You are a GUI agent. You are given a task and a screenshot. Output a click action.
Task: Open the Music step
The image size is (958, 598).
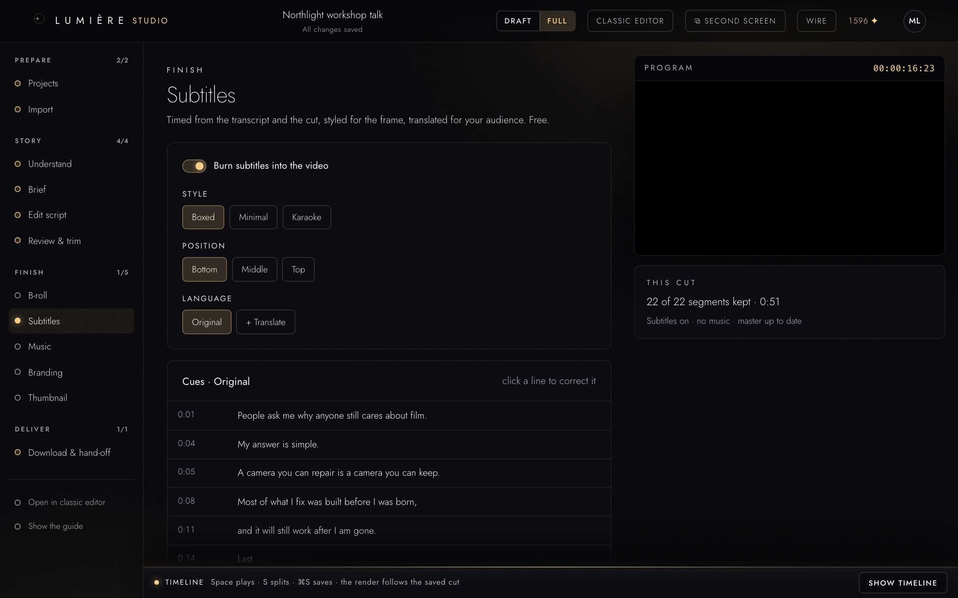click(71, 346)
